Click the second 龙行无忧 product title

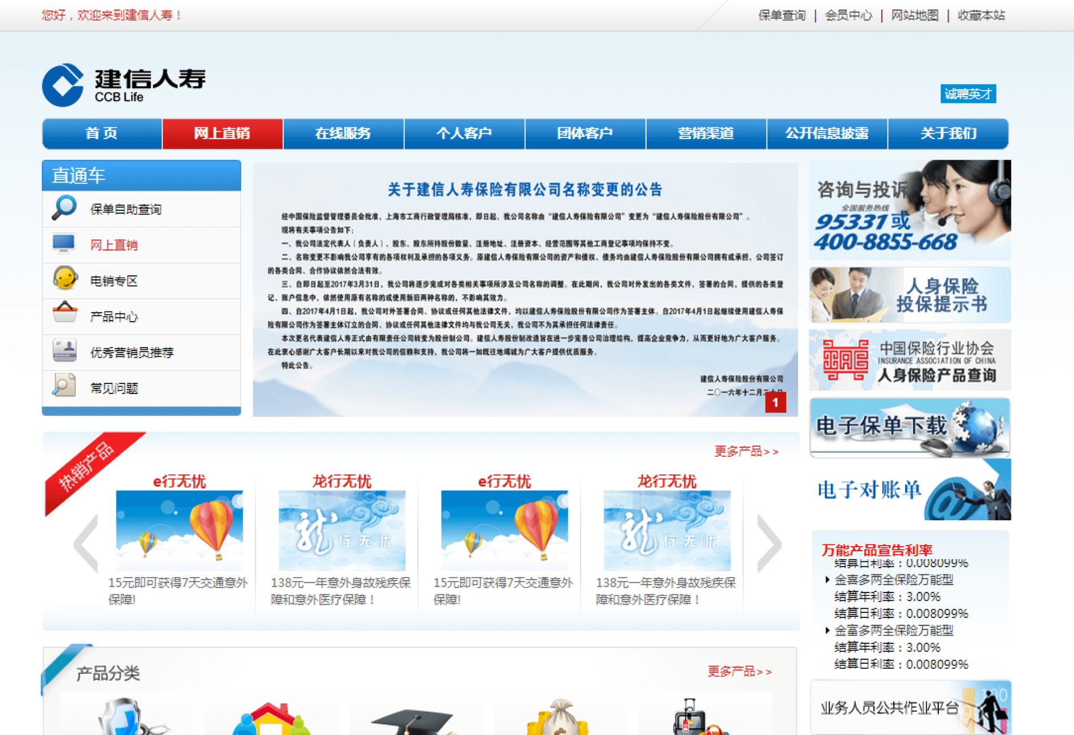[x=667, y=481]
